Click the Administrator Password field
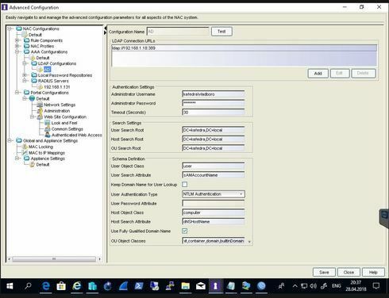The width and height of the screenshot is (389, 298). 214,103
